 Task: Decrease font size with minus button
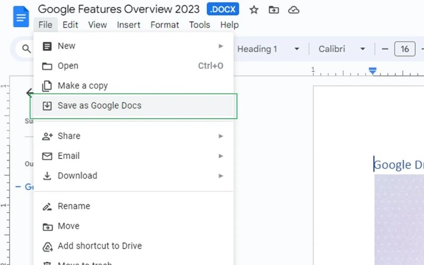(385, 49)
